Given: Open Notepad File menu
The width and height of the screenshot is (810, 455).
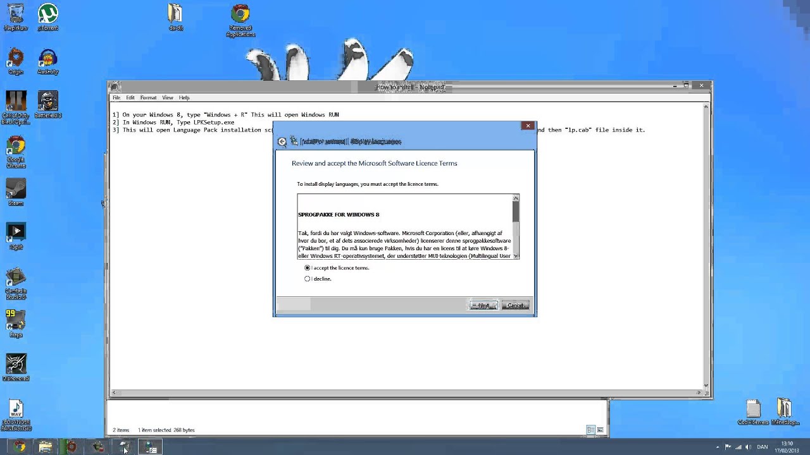Looking at the screenshot, I should [x=116, y=98].
